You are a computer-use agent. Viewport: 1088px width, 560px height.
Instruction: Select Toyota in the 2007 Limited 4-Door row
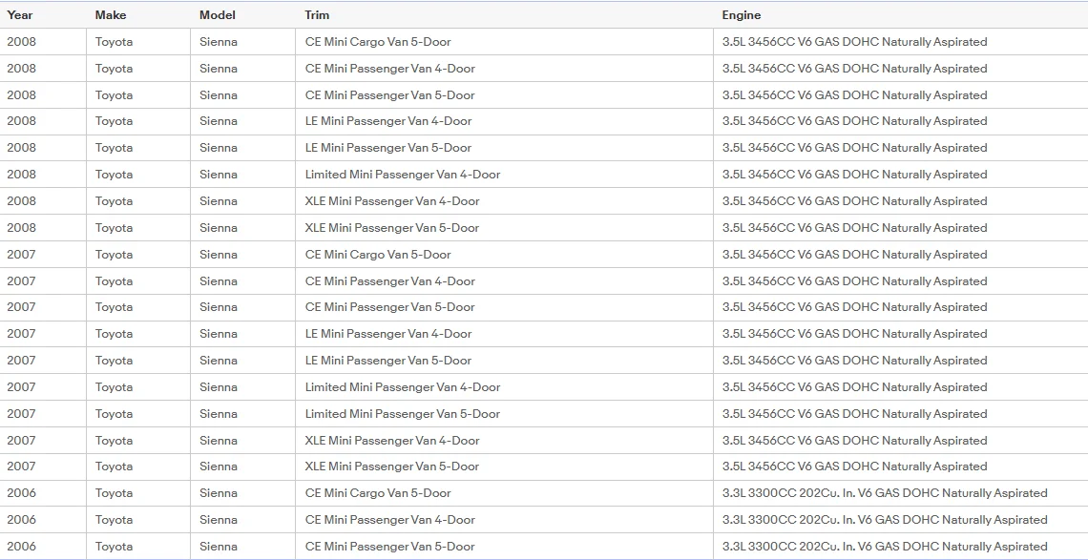pyautogui.click(x=114, y=387)
